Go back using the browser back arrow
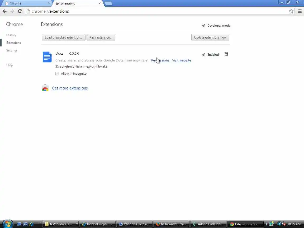Screen dimensions: 304x228 pyautogui.click(x=5, y=11)
